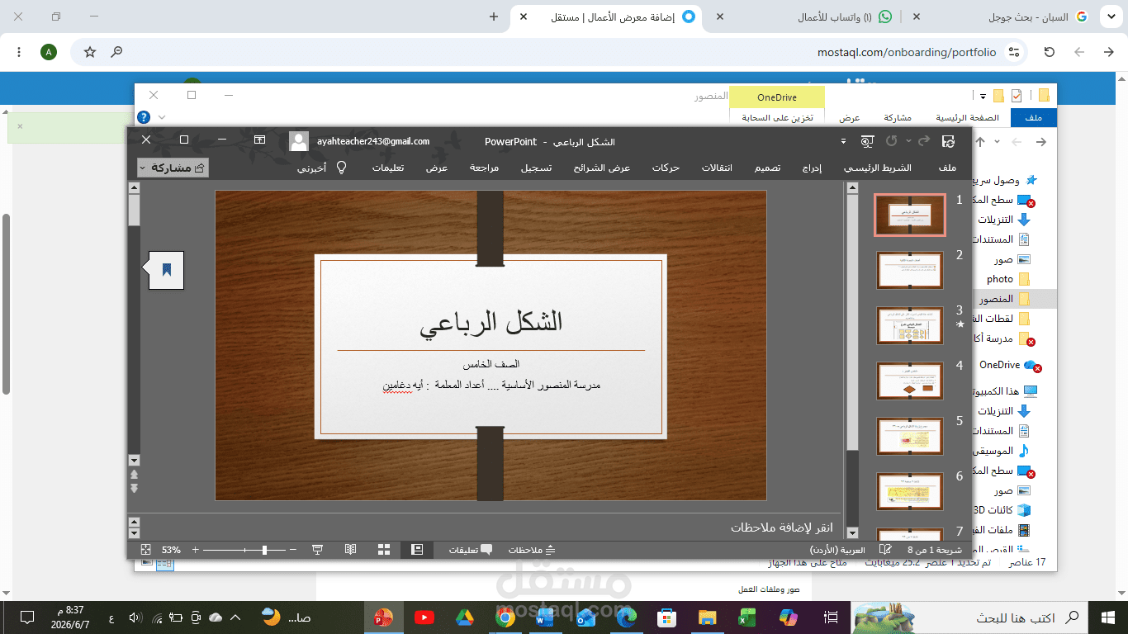The width and height of the screenshot is (1128, 634).
Task: Click the Explorer up arrow navigation button
Action: pos(980,142)
